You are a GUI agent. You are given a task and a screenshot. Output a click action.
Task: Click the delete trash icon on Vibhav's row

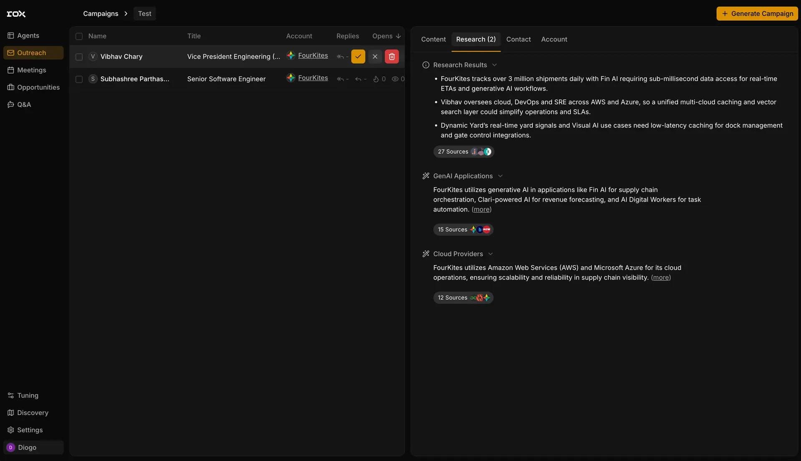(391, 56)
